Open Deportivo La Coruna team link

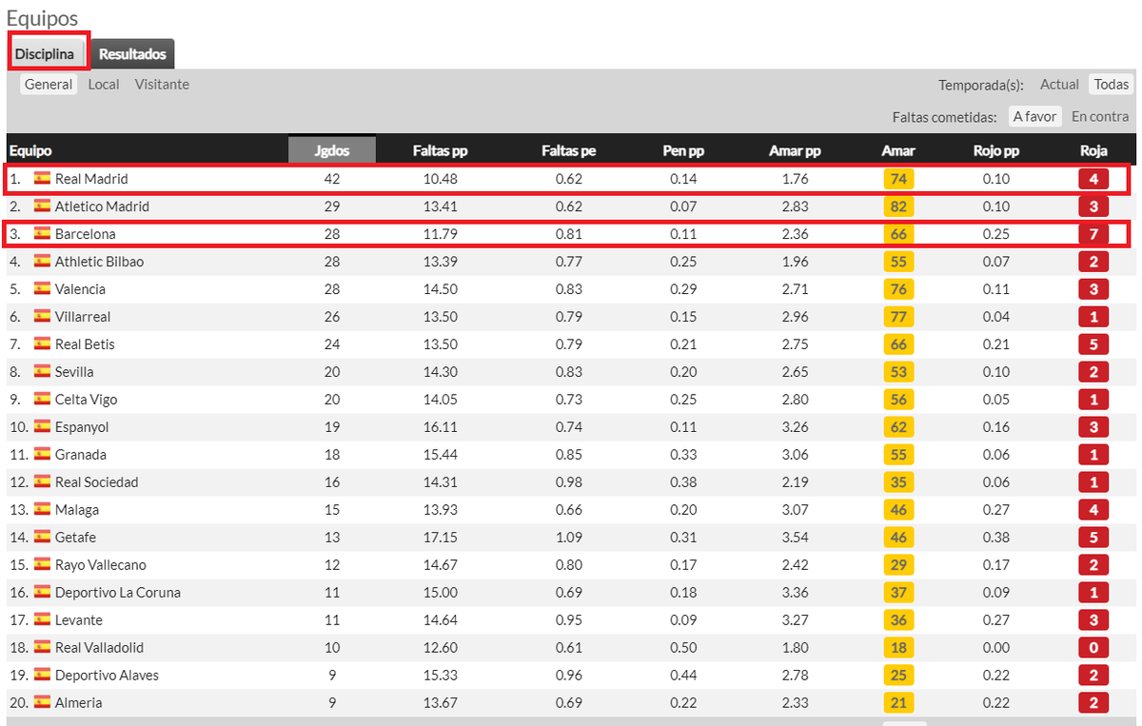118,593
